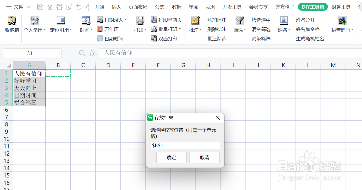Click 删除批注 button
362x190 pixels.
[217, 29]
